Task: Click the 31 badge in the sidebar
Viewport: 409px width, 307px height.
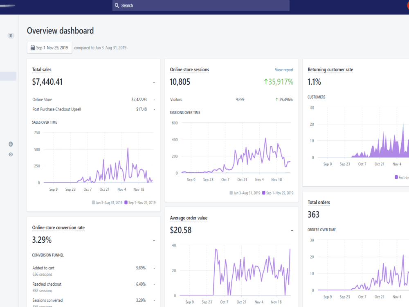Action: pos(11,36)
